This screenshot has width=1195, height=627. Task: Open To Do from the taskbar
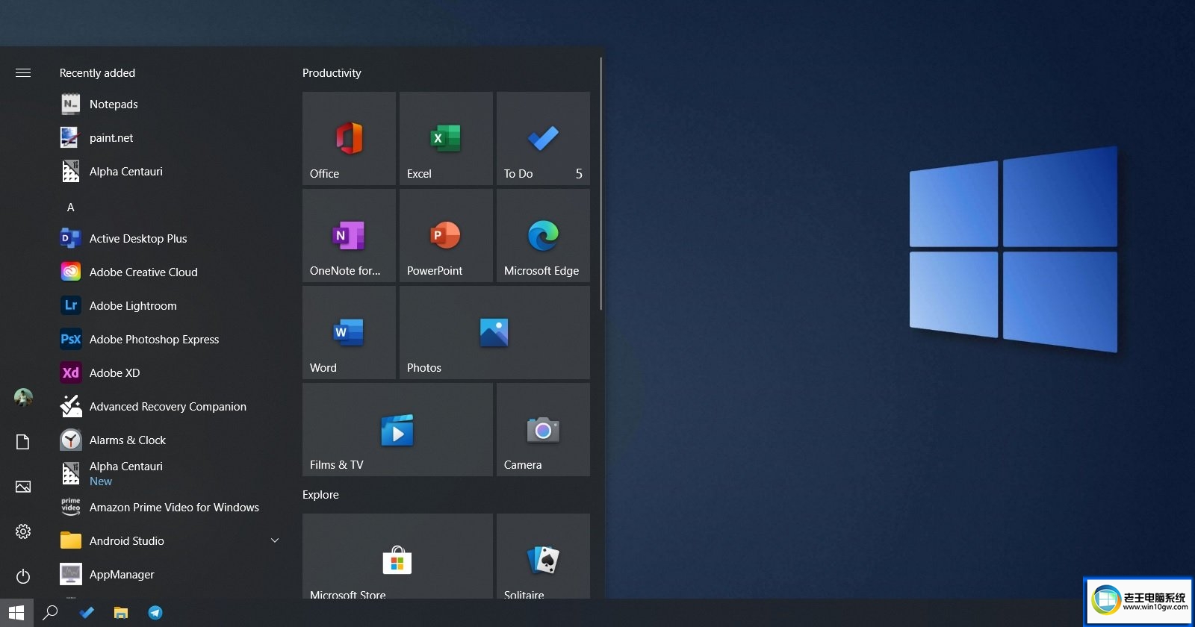pos(87,613)
